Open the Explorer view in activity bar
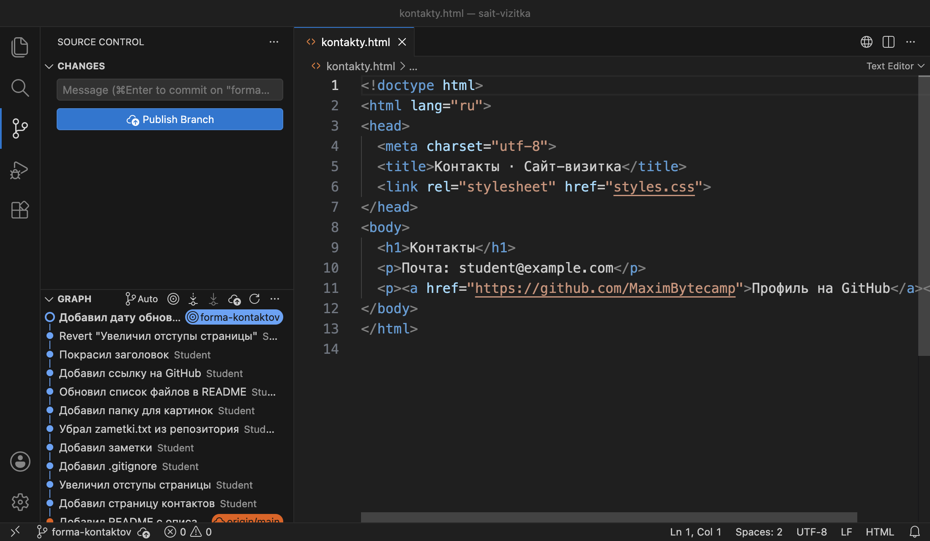 tap(20, 47)
